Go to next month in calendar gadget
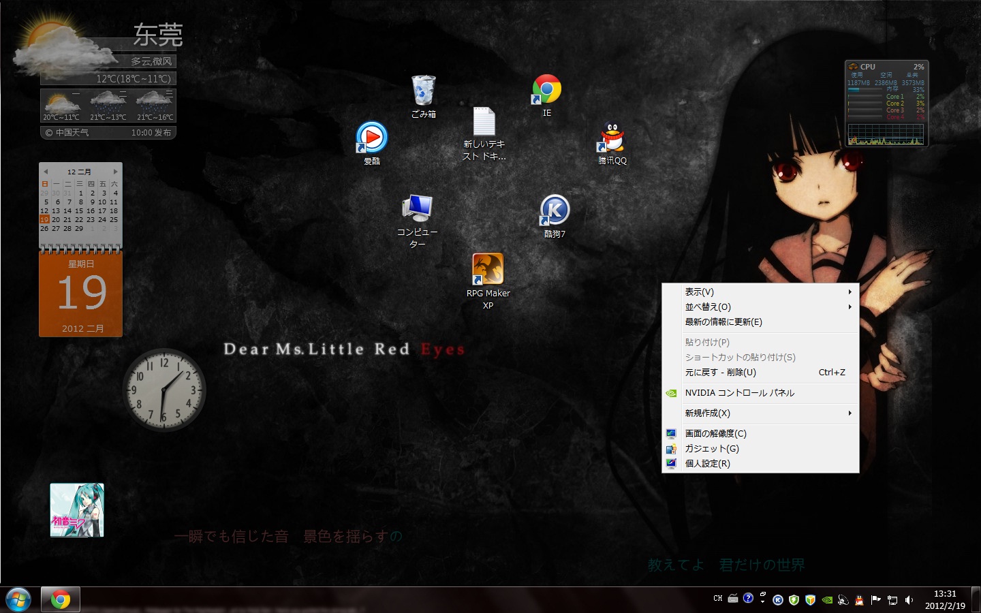The height and width of the screenshot is (613, 981). 116,172
